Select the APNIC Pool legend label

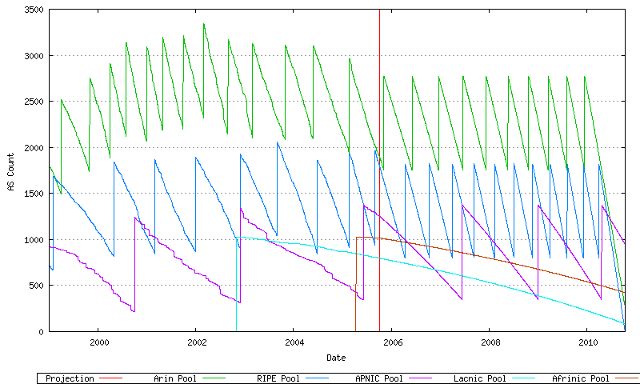click(378, 378)
